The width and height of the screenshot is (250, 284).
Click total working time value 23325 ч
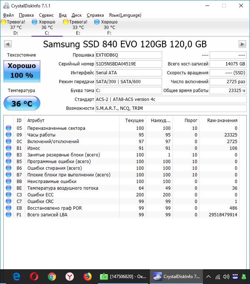point(228,91)
